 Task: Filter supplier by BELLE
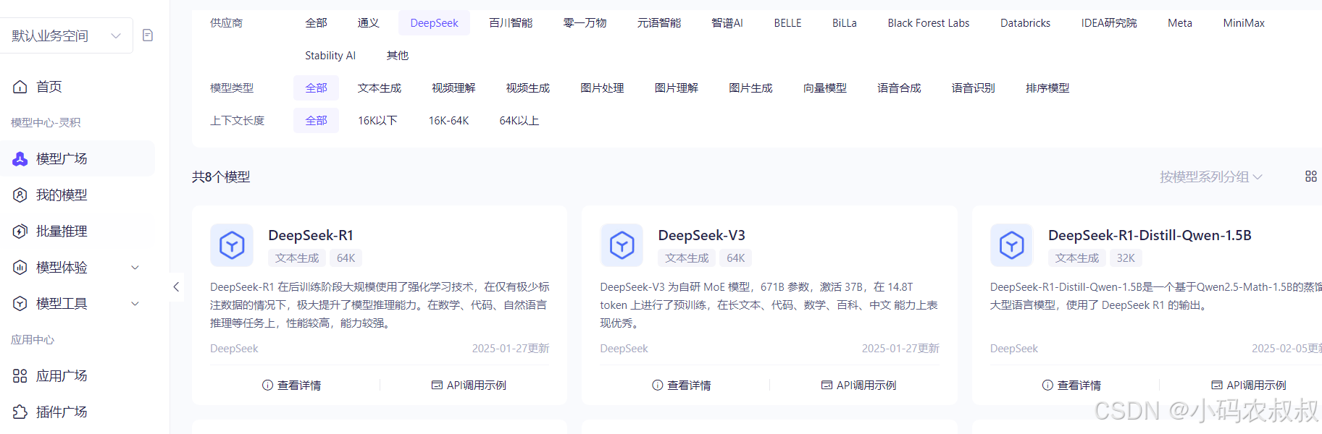tap(787, 23)
